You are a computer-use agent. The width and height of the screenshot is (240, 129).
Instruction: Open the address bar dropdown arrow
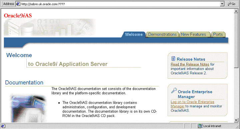point(222,4)
